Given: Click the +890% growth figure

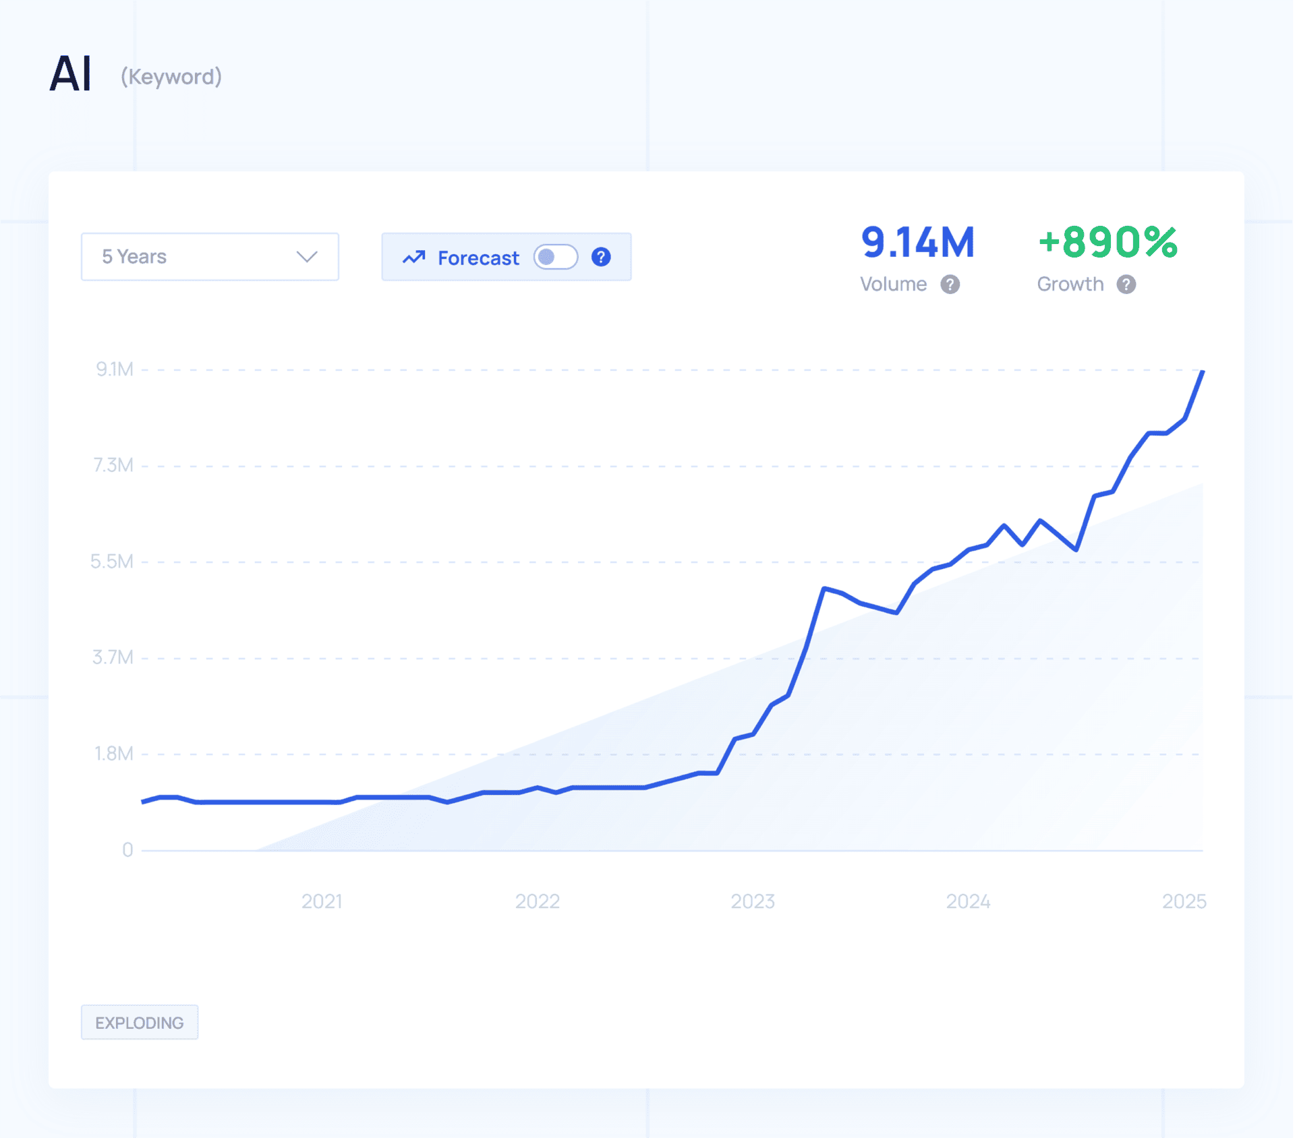Looking at the screenshot, I should click(1107, 243).
